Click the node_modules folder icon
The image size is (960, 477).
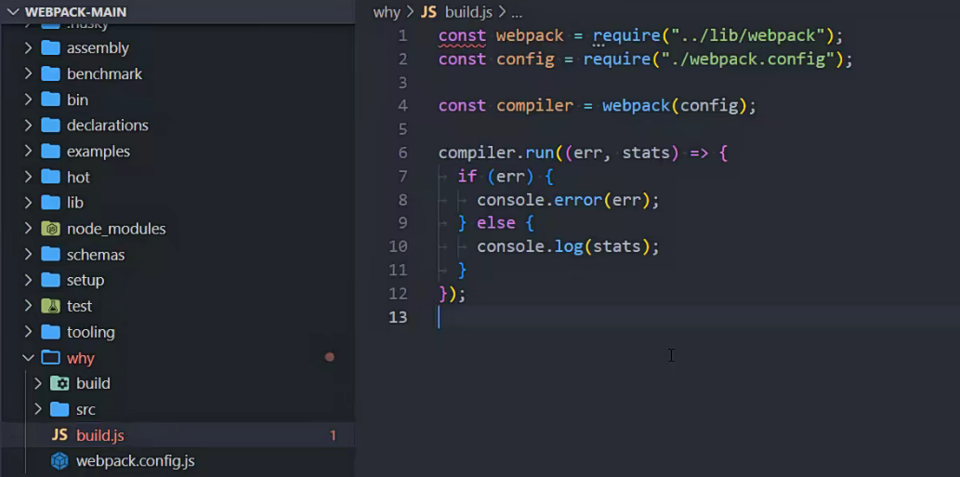[50, 229]
